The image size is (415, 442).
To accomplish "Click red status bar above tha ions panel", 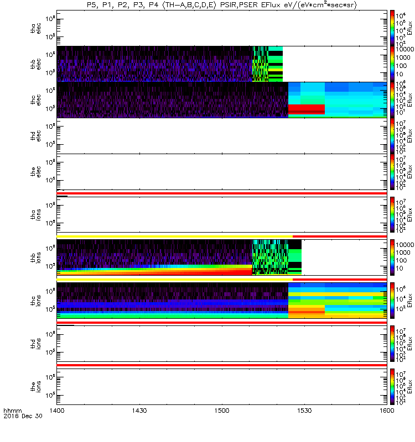I will [x=222, y=193].
